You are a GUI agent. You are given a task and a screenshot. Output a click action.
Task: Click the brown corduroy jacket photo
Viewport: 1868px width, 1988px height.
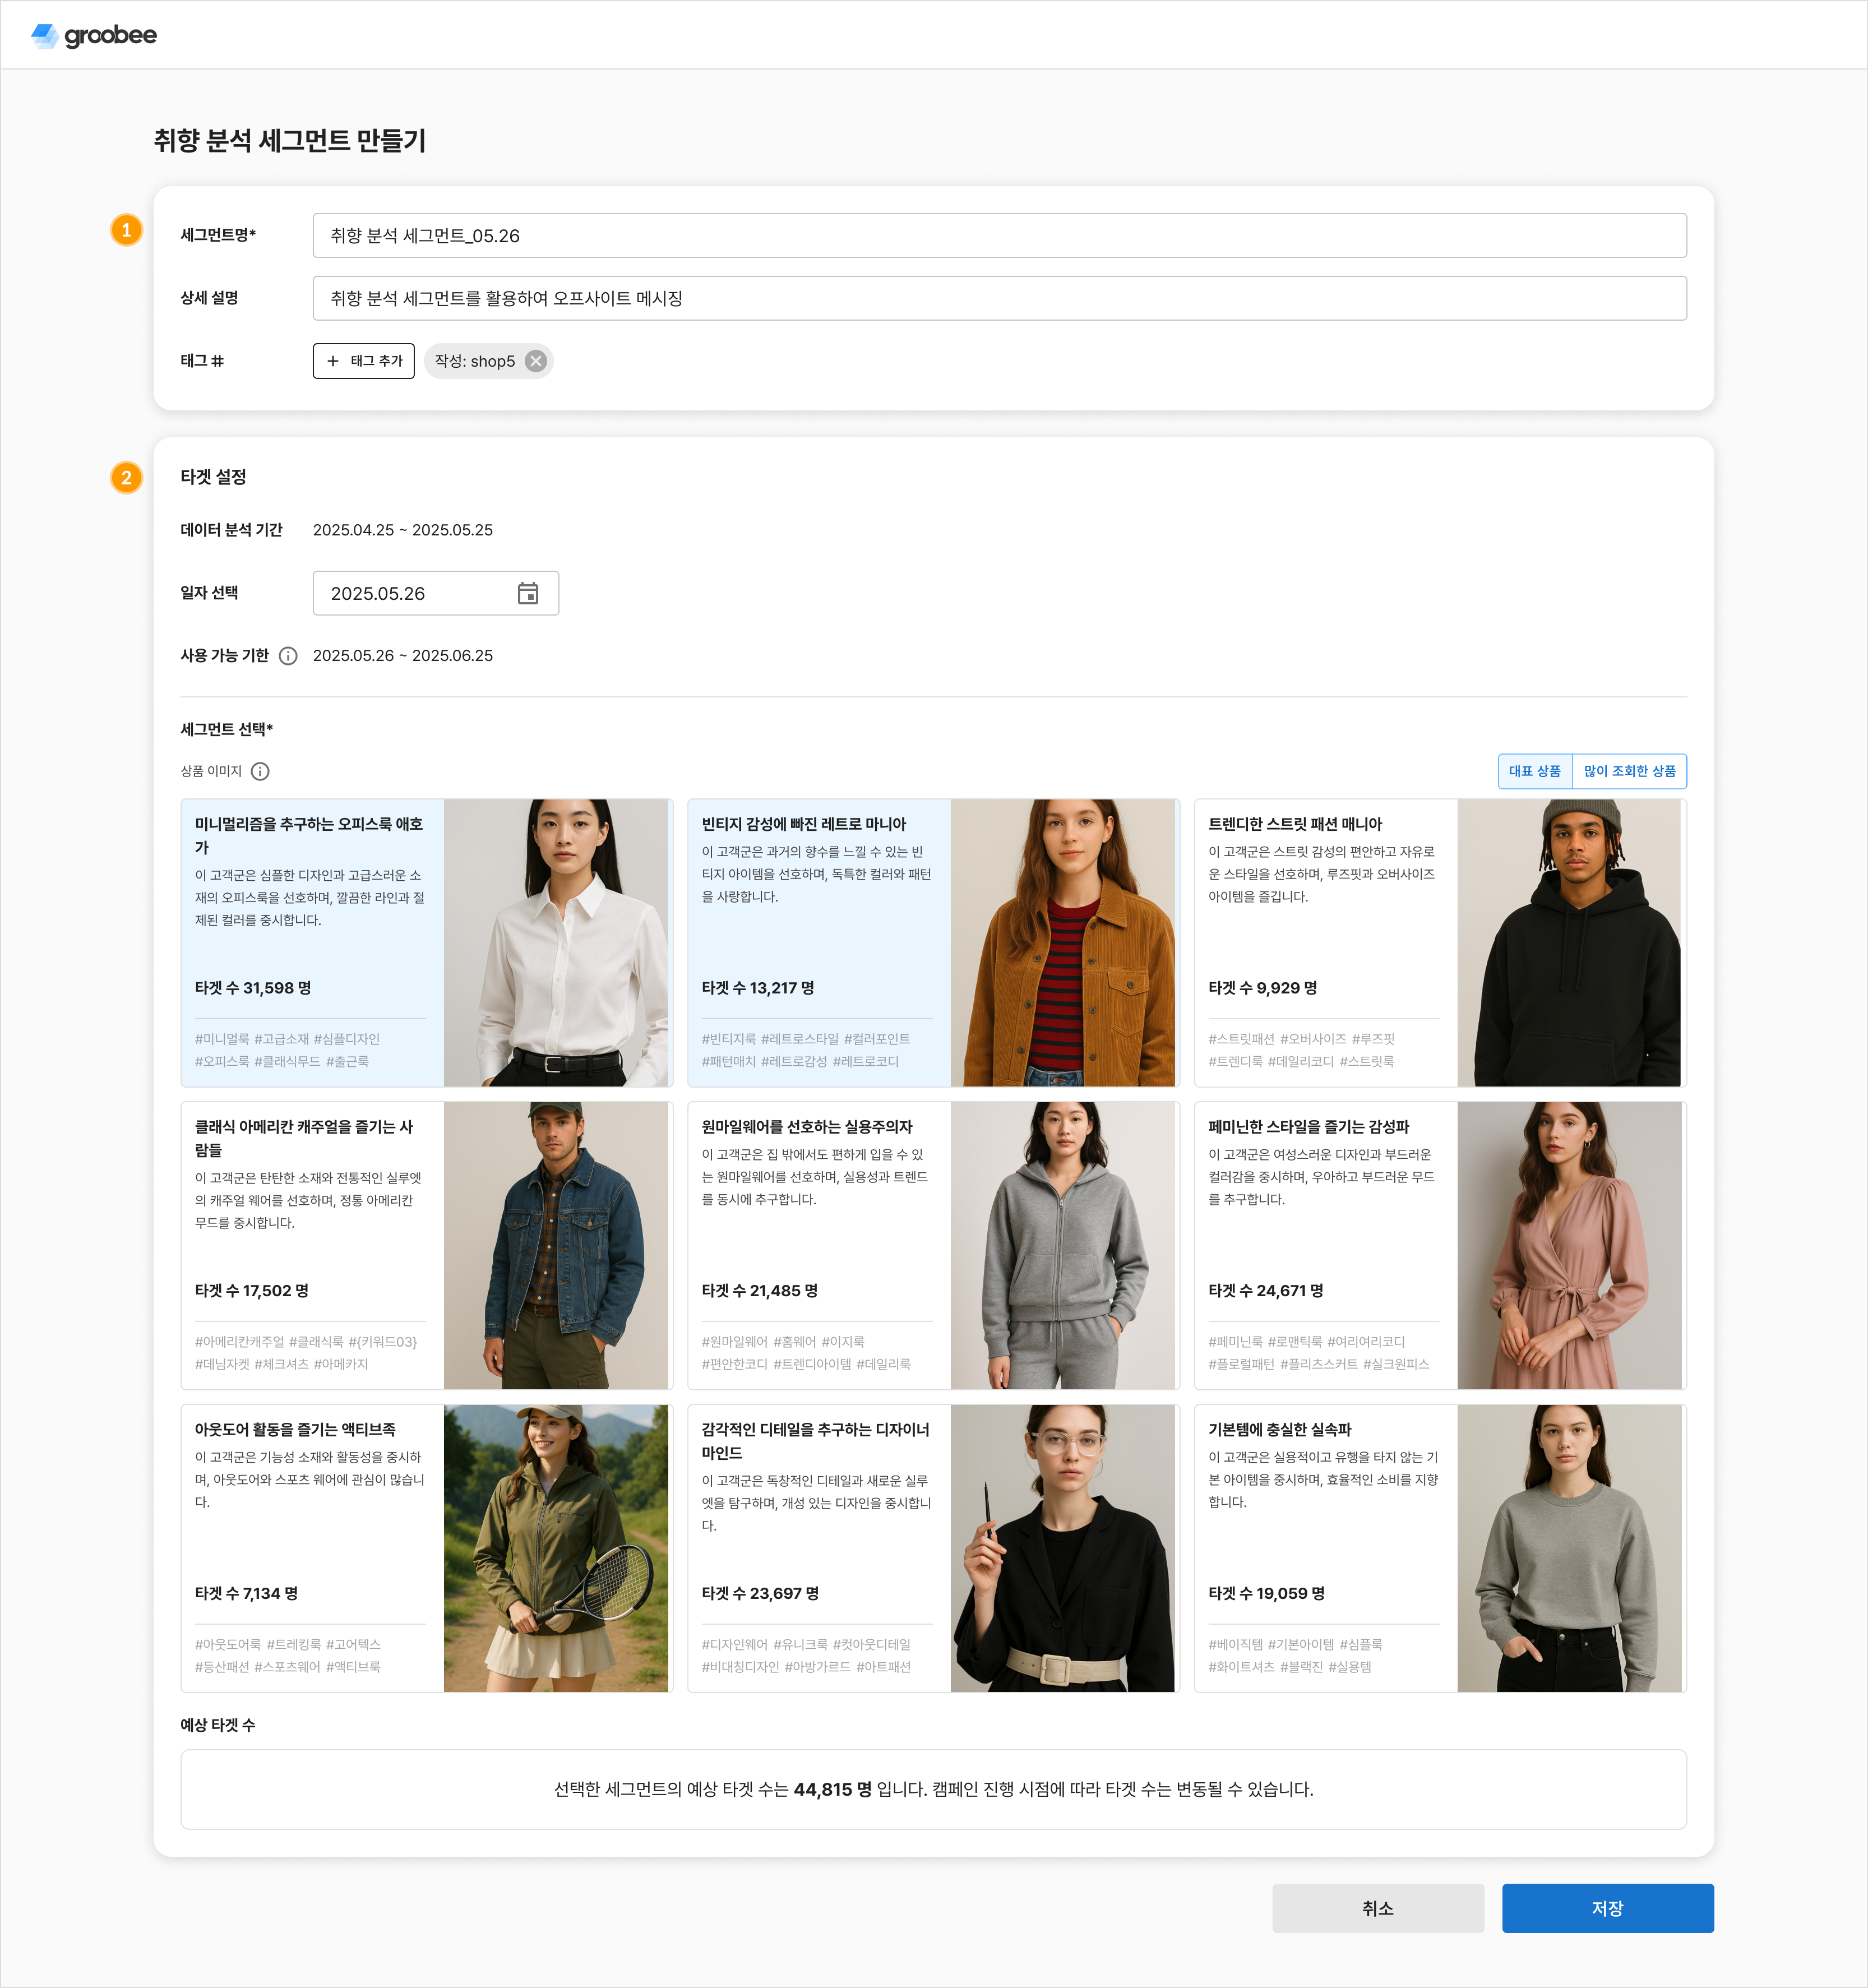tap(1063, 943)
